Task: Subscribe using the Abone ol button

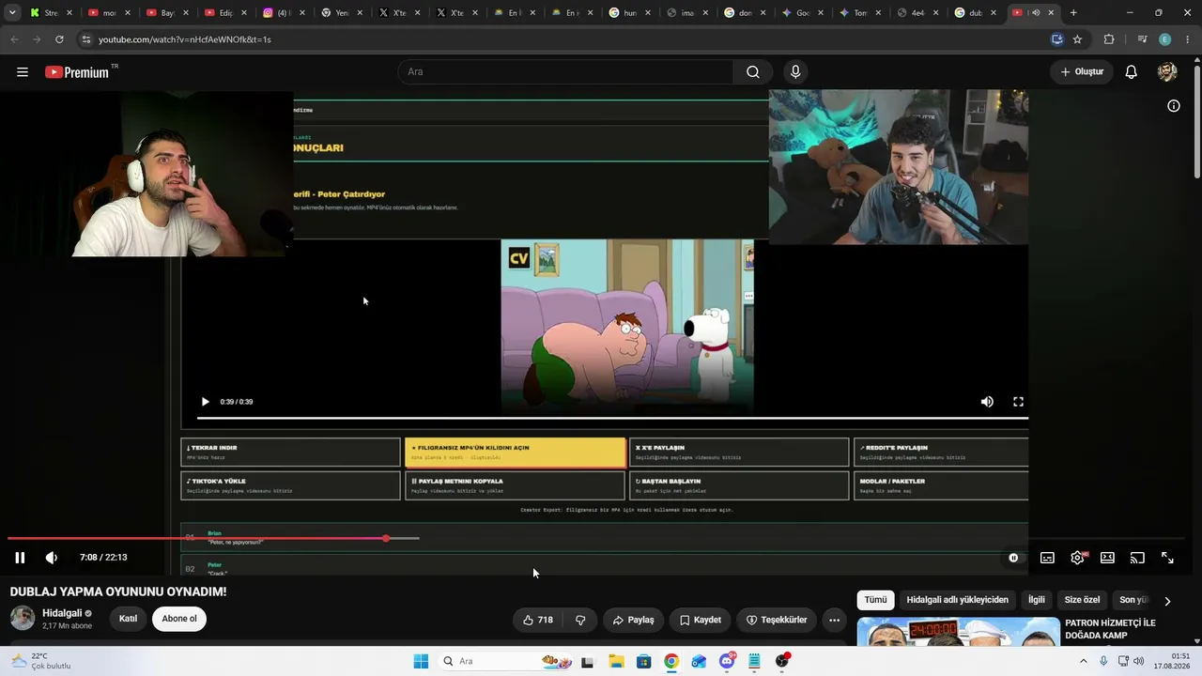Action: click(179, 619)
